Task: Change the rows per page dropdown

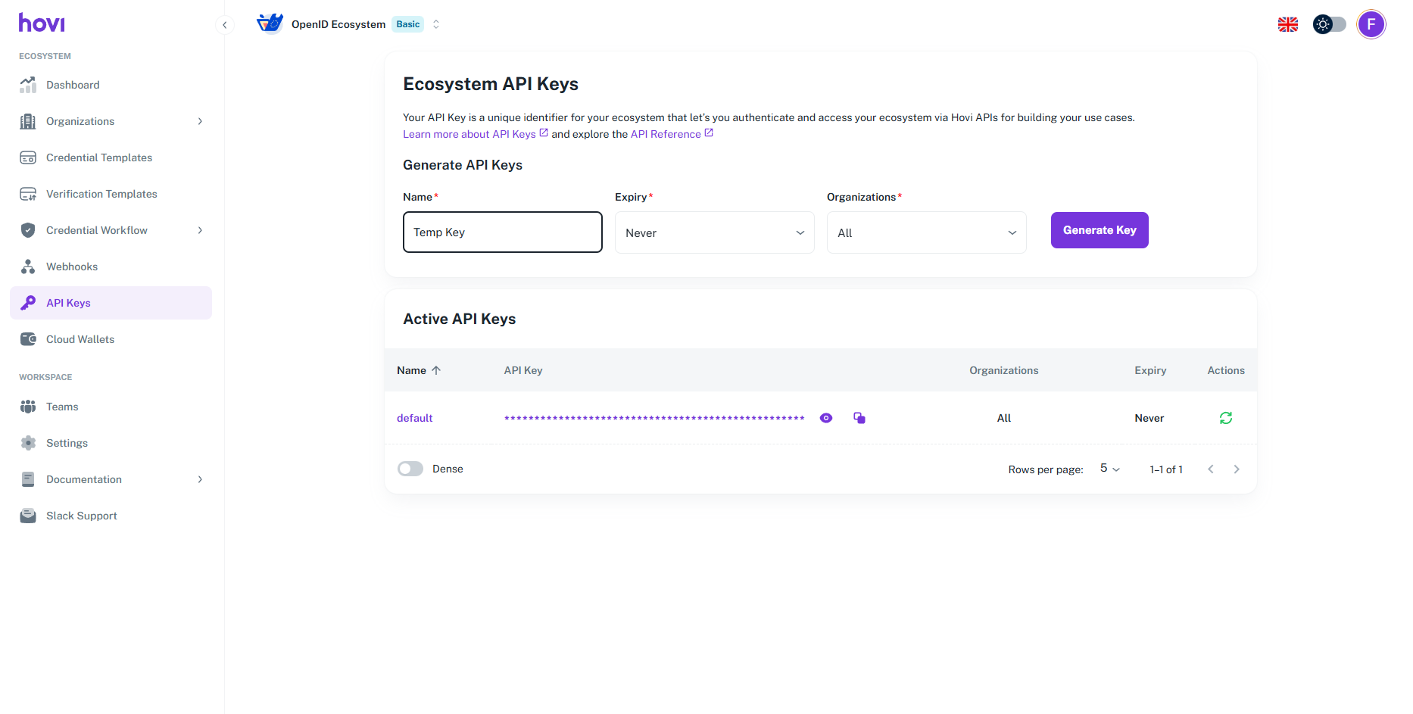Action: point(1109,469)
